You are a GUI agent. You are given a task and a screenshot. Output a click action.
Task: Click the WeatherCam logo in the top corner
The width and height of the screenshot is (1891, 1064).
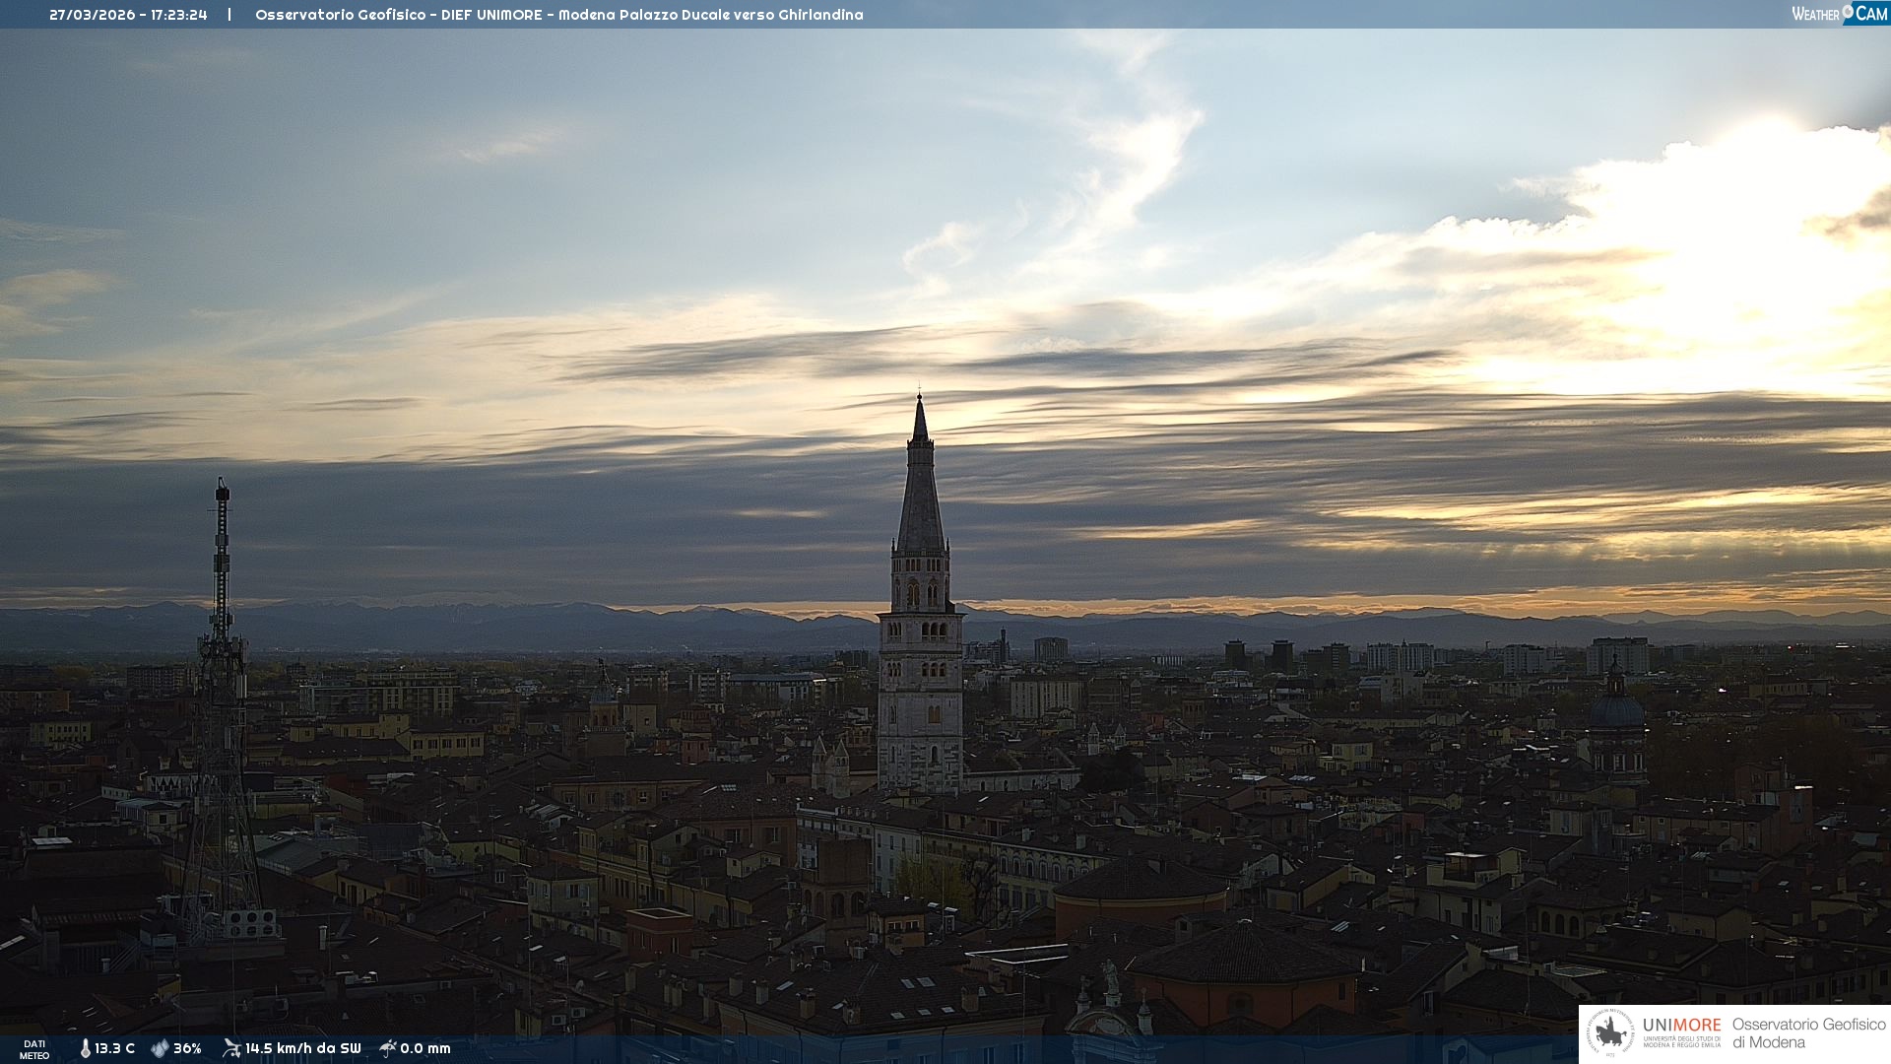click(x=1839, y=13)
